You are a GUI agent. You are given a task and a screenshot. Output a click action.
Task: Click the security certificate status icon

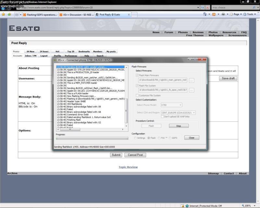coord(182,206)
